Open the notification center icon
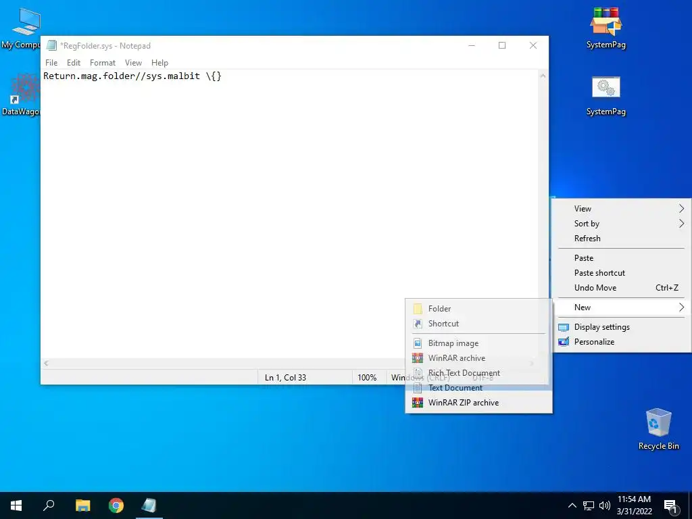This screenshot has height=519, width=692. pos(670,505)
